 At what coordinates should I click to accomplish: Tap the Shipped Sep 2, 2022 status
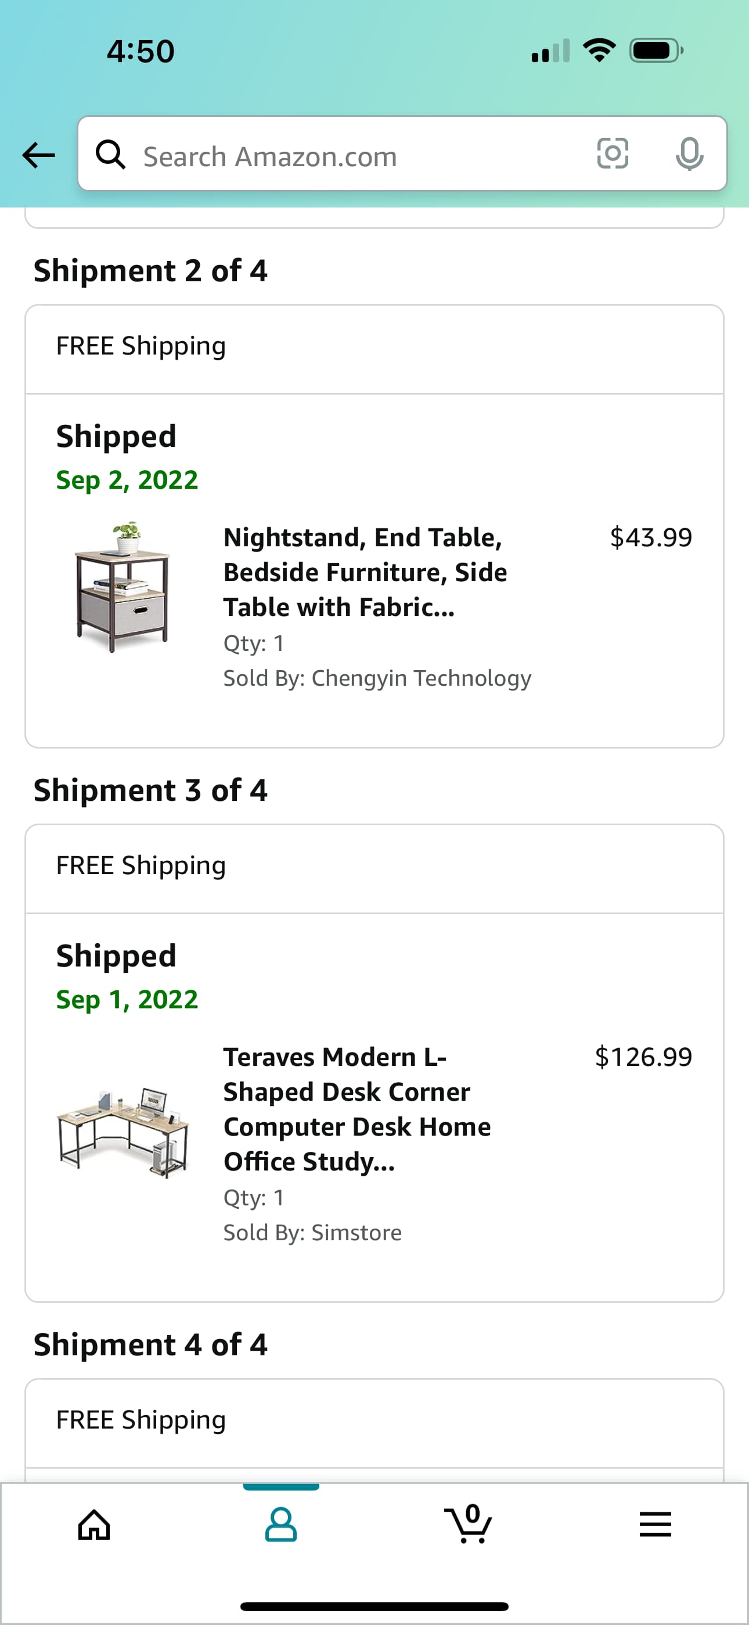pyautogui.click(x=126, y=457)
